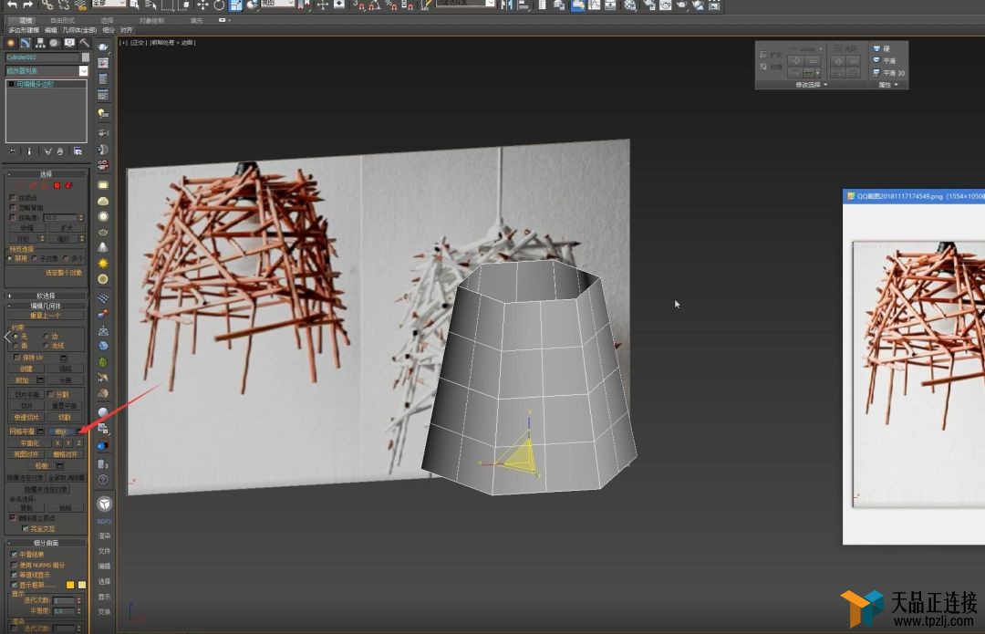Viewport: 985px width, 634px height.
Task: Select the Link tool chain icon
Action: click(47, 5)
